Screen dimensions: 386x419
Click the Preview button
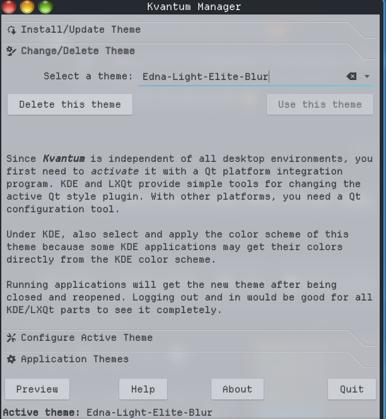pos(37,389)
